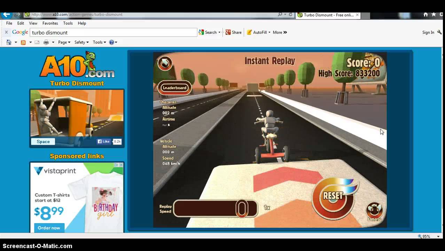
Task: Click the browser Back arrow button
Action: pos(7,15)
